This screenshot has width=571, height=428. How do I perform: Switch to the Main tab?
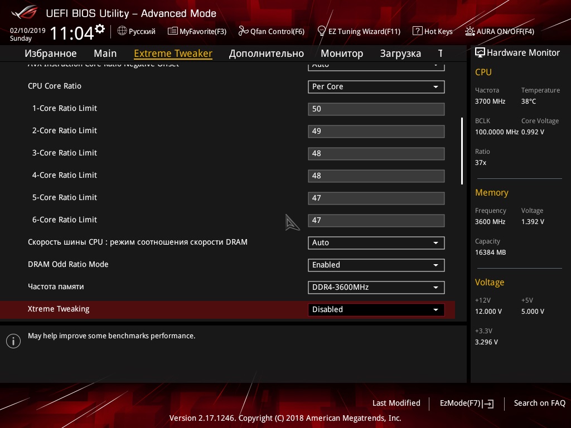point(105,53)
